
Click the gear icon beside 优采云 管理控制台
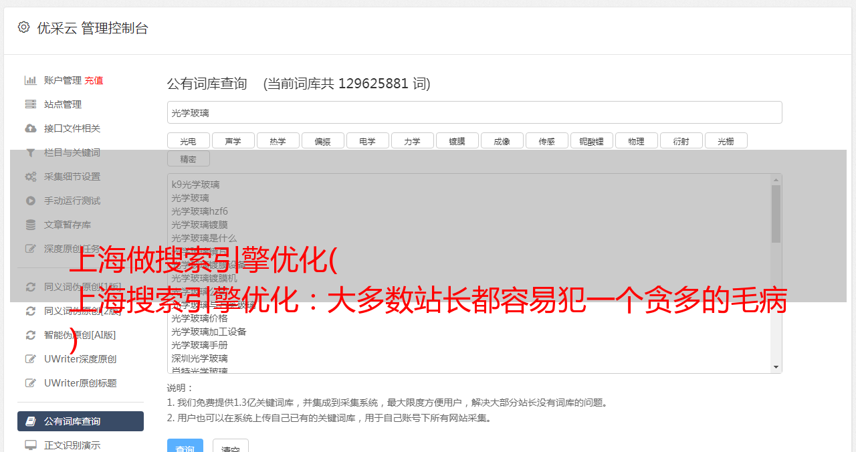(24, 27)
